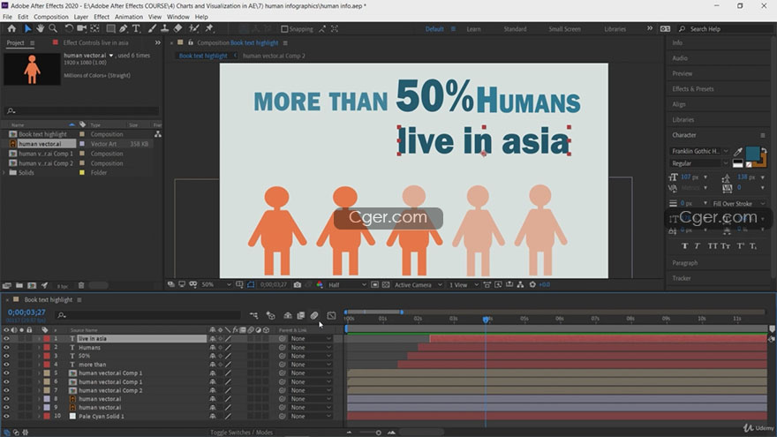Click the Draft 3D icon in timeline
Viewport: 777px width, 437px height.
tap(270, 315)
